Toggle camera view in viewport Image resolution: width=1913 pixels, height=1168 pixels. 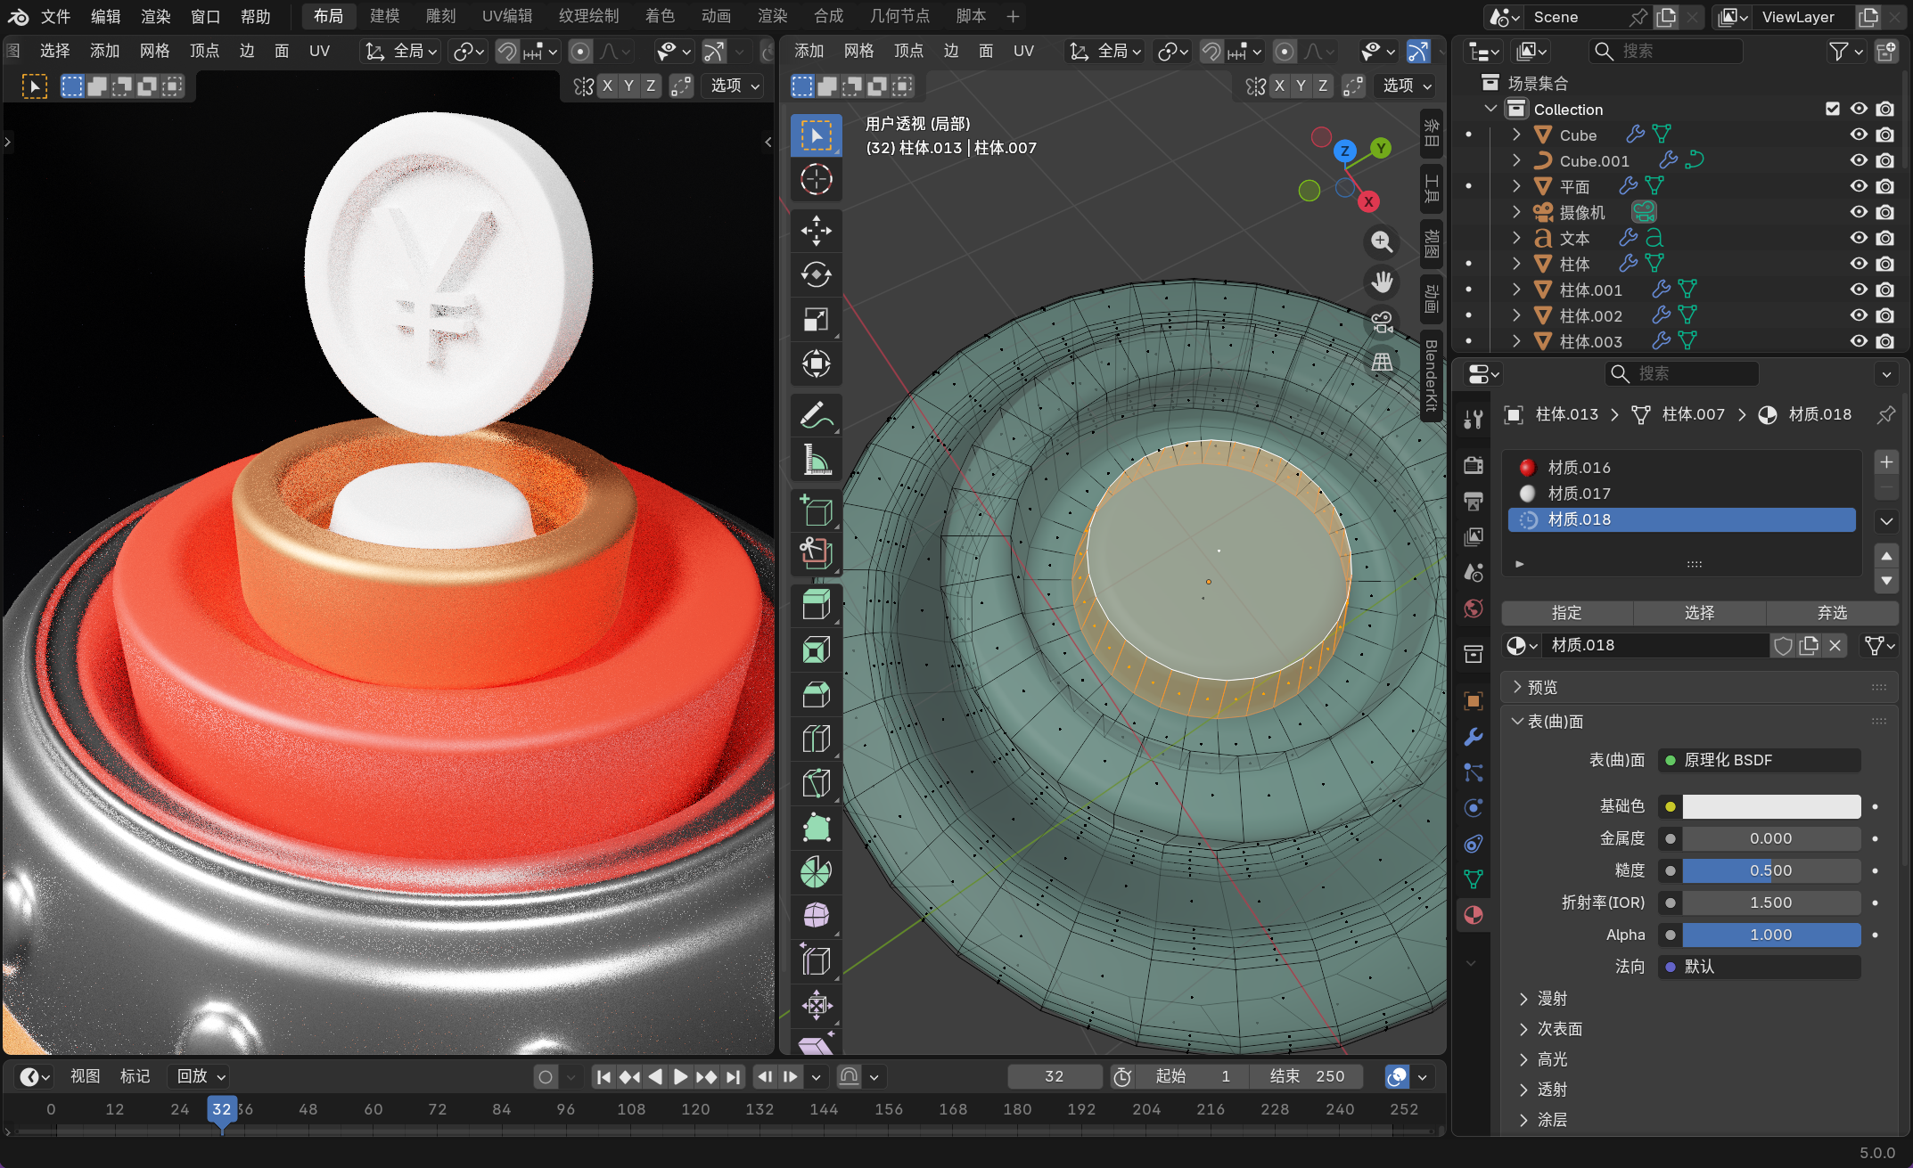click(x=1382, y=322)
